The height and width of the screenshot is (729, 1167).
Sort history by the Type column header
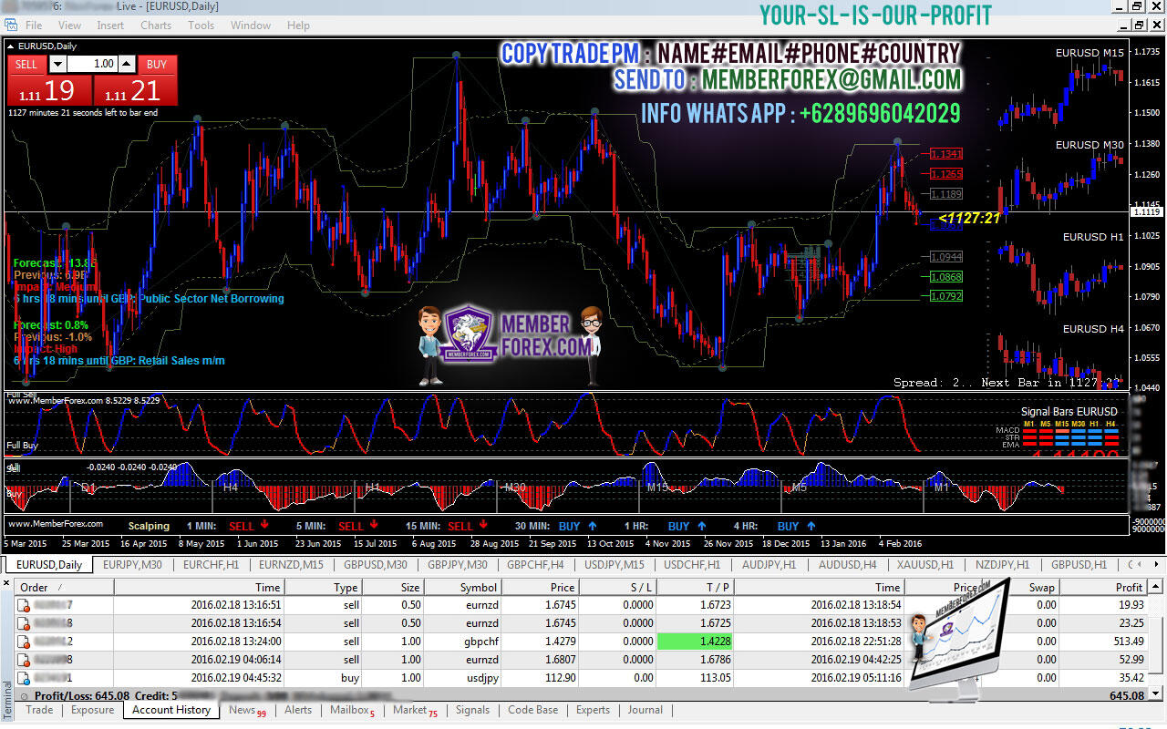point(324,588)
